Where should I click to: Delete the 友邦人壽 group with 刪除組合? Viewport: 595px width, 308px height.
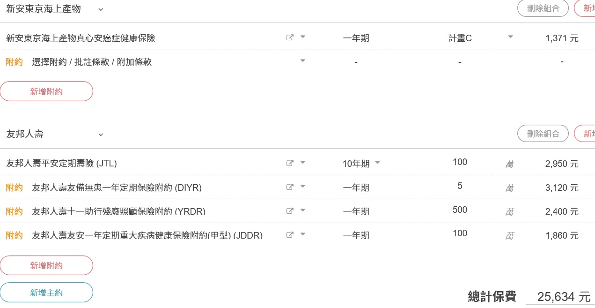[543, 134]
